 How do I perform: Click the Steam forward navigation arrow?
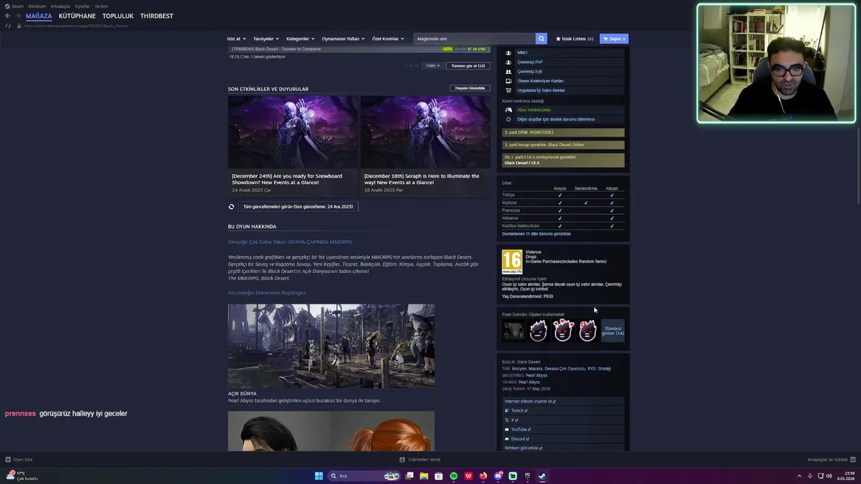[x=18, y=15]
